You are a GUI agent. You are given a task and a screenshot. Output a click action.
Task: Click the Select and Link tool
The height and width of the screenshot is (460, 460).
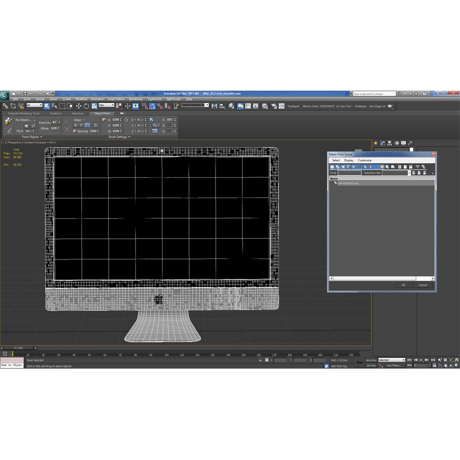(x=6, y=106)
